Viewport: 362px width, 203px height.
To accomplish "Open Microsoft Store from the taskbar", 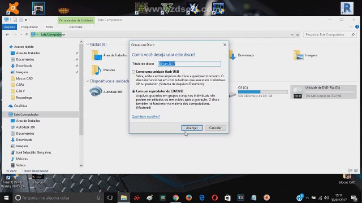I will (x=227, y=198).
